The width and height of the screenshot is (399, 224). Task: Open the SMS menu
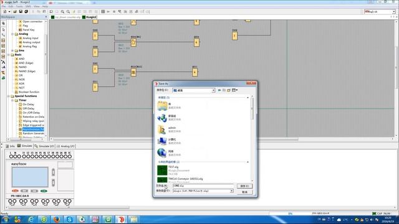click(x=28, y=6)
